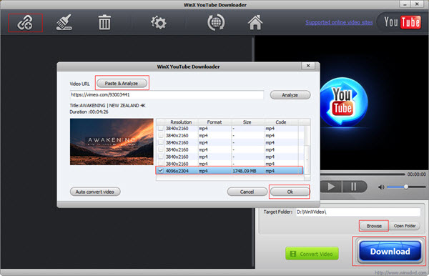Click the Check for update globe icon
The height and width of the screenshot is (276, 429).
pyautogui.click(x=216, y=22)
